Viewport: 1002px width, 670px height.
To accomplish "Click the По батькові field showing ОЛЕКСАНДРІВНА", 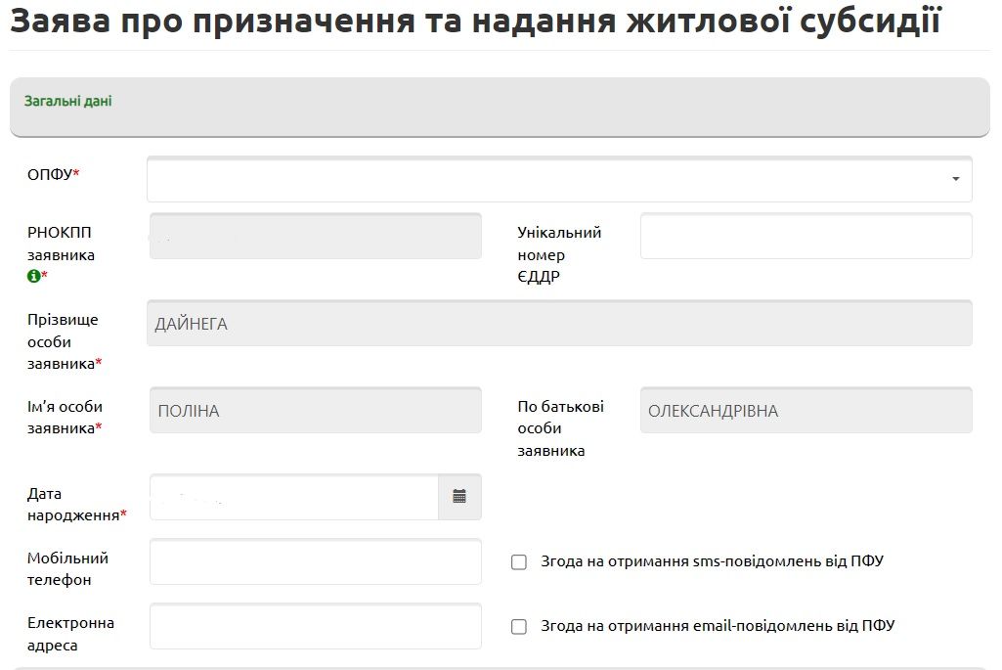I will tap(806, 410).
